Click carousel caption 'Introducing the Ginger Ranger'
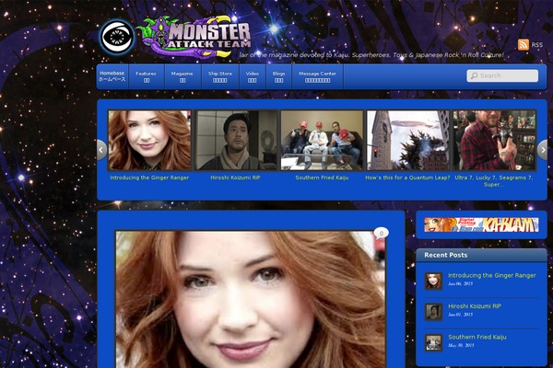The image size is (553, 368). [x=149, y=178]
